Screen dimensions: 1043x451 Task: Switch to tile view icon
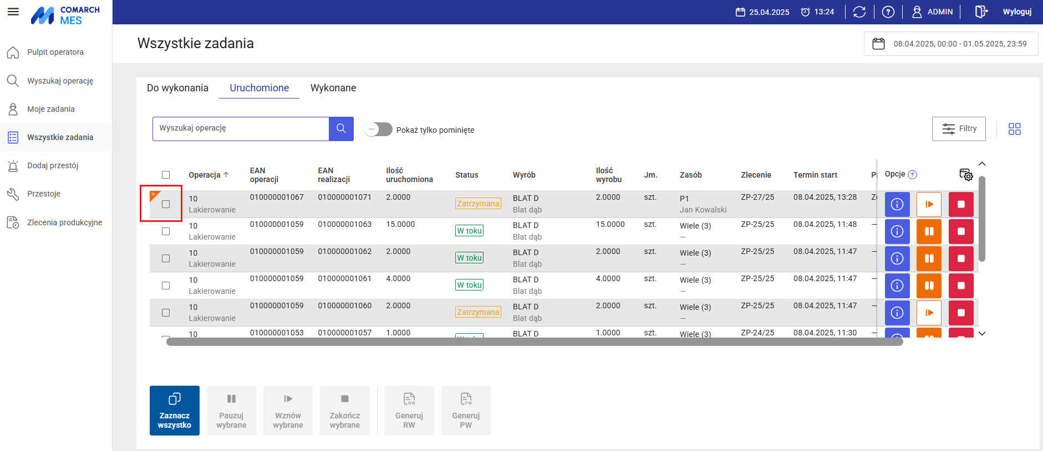pos(1014,129)
